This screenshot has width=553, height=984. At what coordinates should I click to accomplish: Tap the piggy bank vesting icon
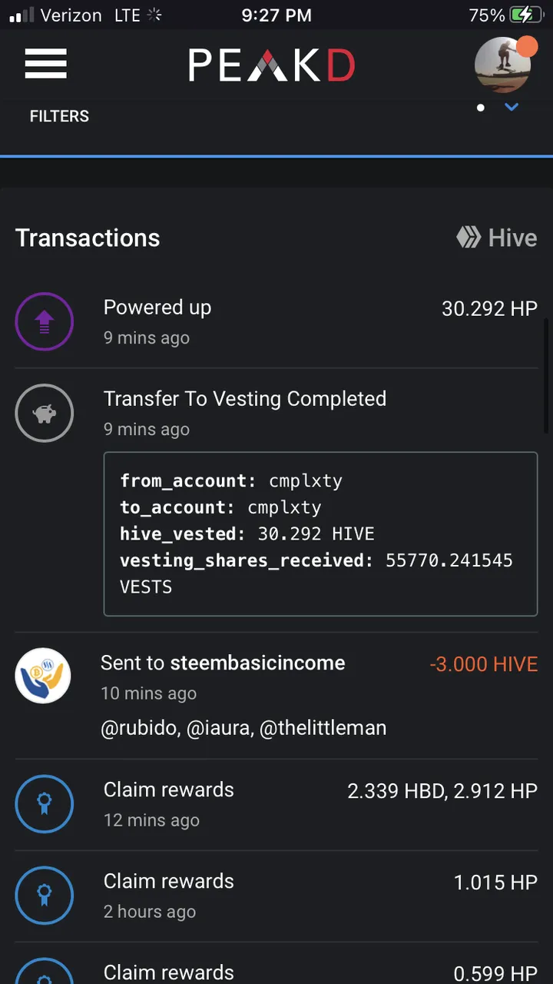click(45, 413)
